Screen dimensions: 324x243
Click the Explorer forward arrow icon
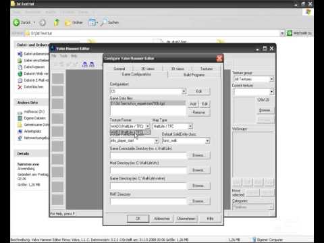click(43, 22)
